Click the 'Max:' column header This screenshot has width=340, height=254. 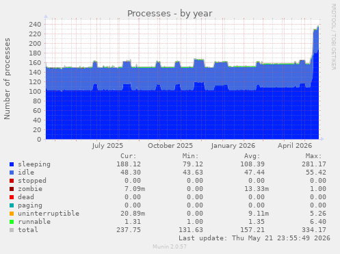[x=313, y=156]
